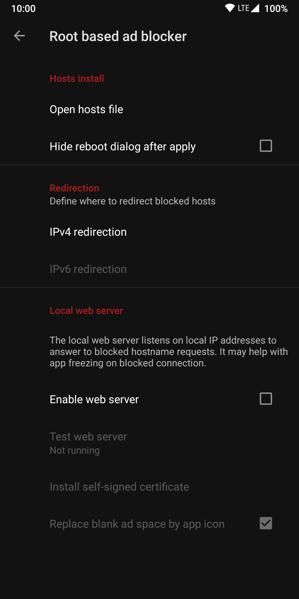The image size is (299, 599).
Task: Tick the Enable web server checkbox
Action: (266, 399)
